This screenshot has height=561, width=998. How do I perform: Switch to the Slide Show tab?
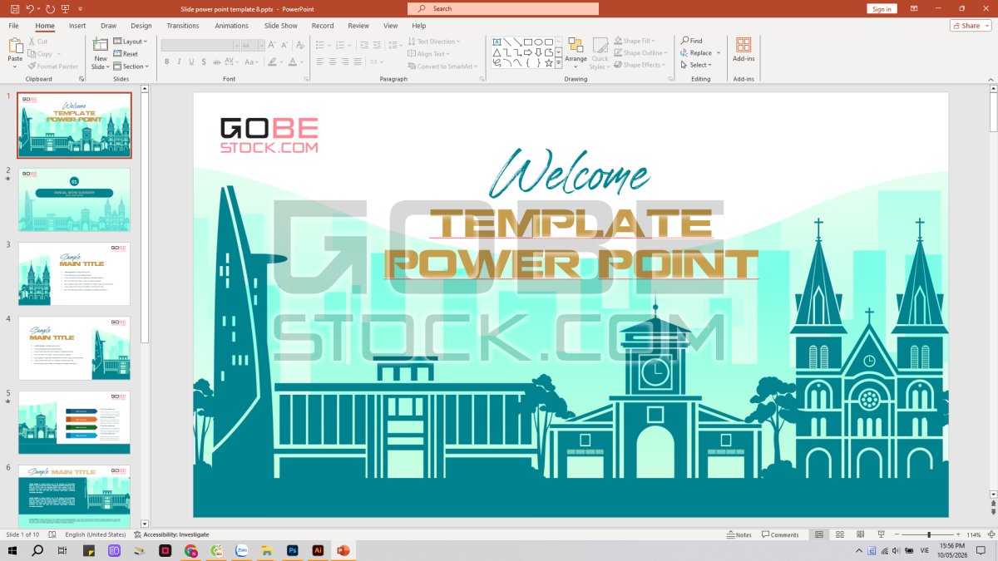281,26
